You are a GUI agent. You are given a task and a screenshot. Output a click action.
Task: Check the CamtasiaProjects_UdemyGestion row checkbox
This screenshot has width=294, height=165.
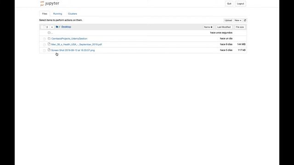click(x=44, y=38)
